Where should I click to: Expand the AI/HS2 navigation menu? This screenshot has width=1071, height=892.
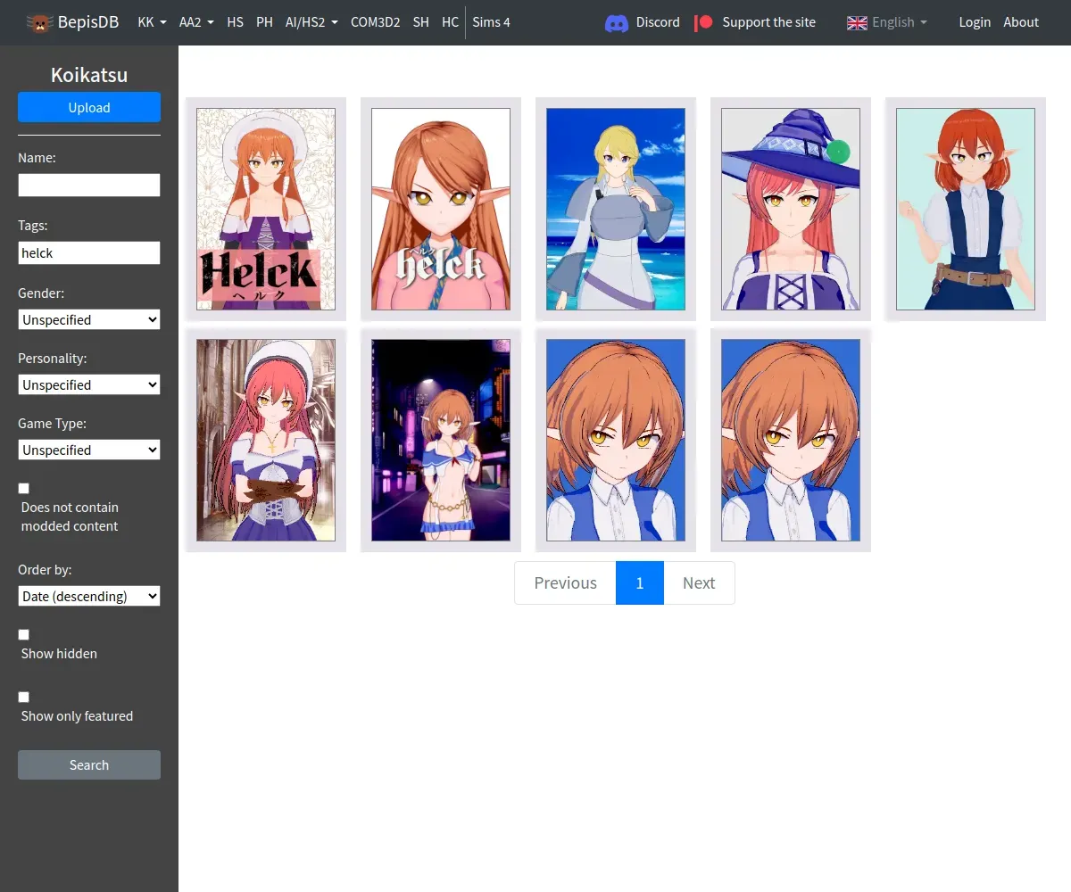coord(311,22)
